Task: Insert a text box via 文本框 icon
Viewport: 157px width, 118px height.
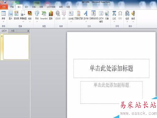Action: pos(71,14)
